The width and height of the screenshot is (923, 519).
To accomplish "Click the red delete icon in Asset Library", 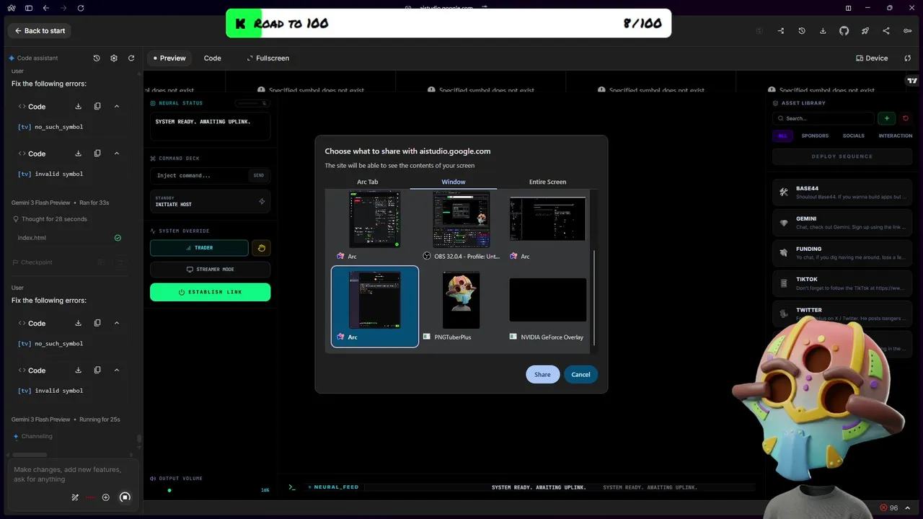I will point(906,118).
